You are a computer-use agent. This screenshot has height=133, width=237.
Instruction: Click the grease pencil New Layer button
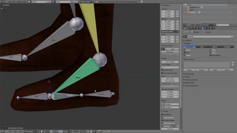(170, 52)
